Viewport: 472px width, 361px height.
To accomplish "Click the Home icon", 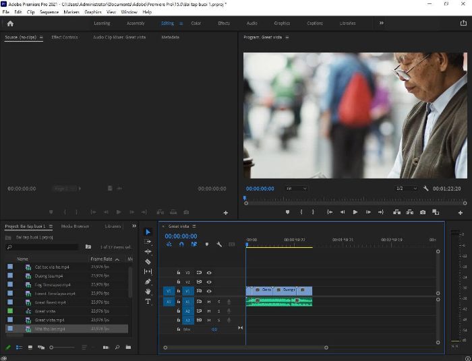I will click(10, 24).
